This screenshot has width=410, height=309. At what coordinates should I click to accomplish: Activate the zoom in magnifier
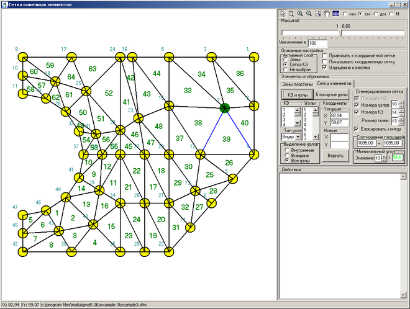point(300,14)
